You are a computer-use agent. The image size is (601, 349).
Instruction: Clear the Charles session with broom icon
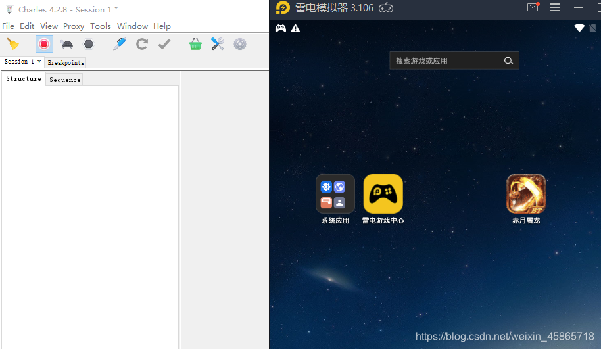(12, 44)
